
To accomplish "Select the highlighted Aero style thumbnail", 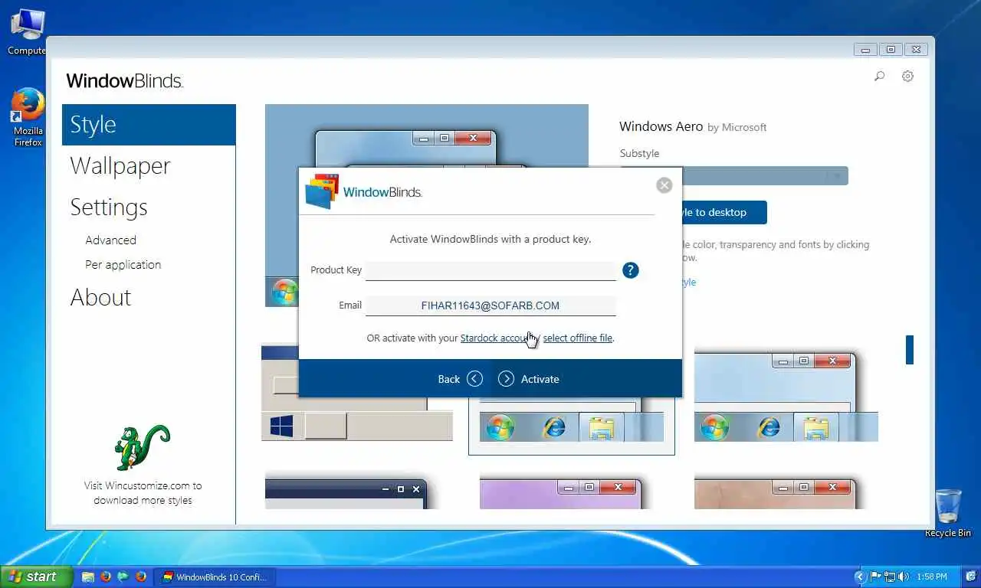I will point(571,425).
